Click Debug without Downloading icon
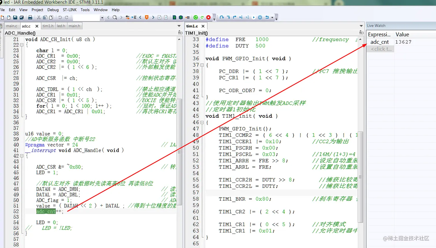436x248 pixels. pyautogui.click(x=181, y=17)
